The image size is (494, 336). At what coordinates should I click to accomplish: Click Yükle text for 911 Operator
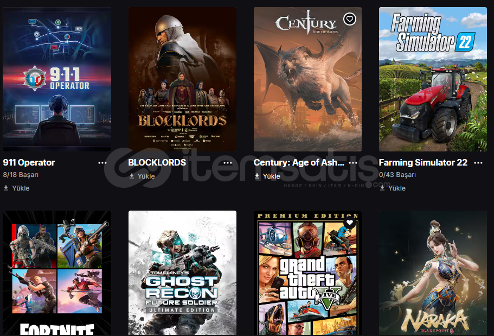tap(21, 188)
